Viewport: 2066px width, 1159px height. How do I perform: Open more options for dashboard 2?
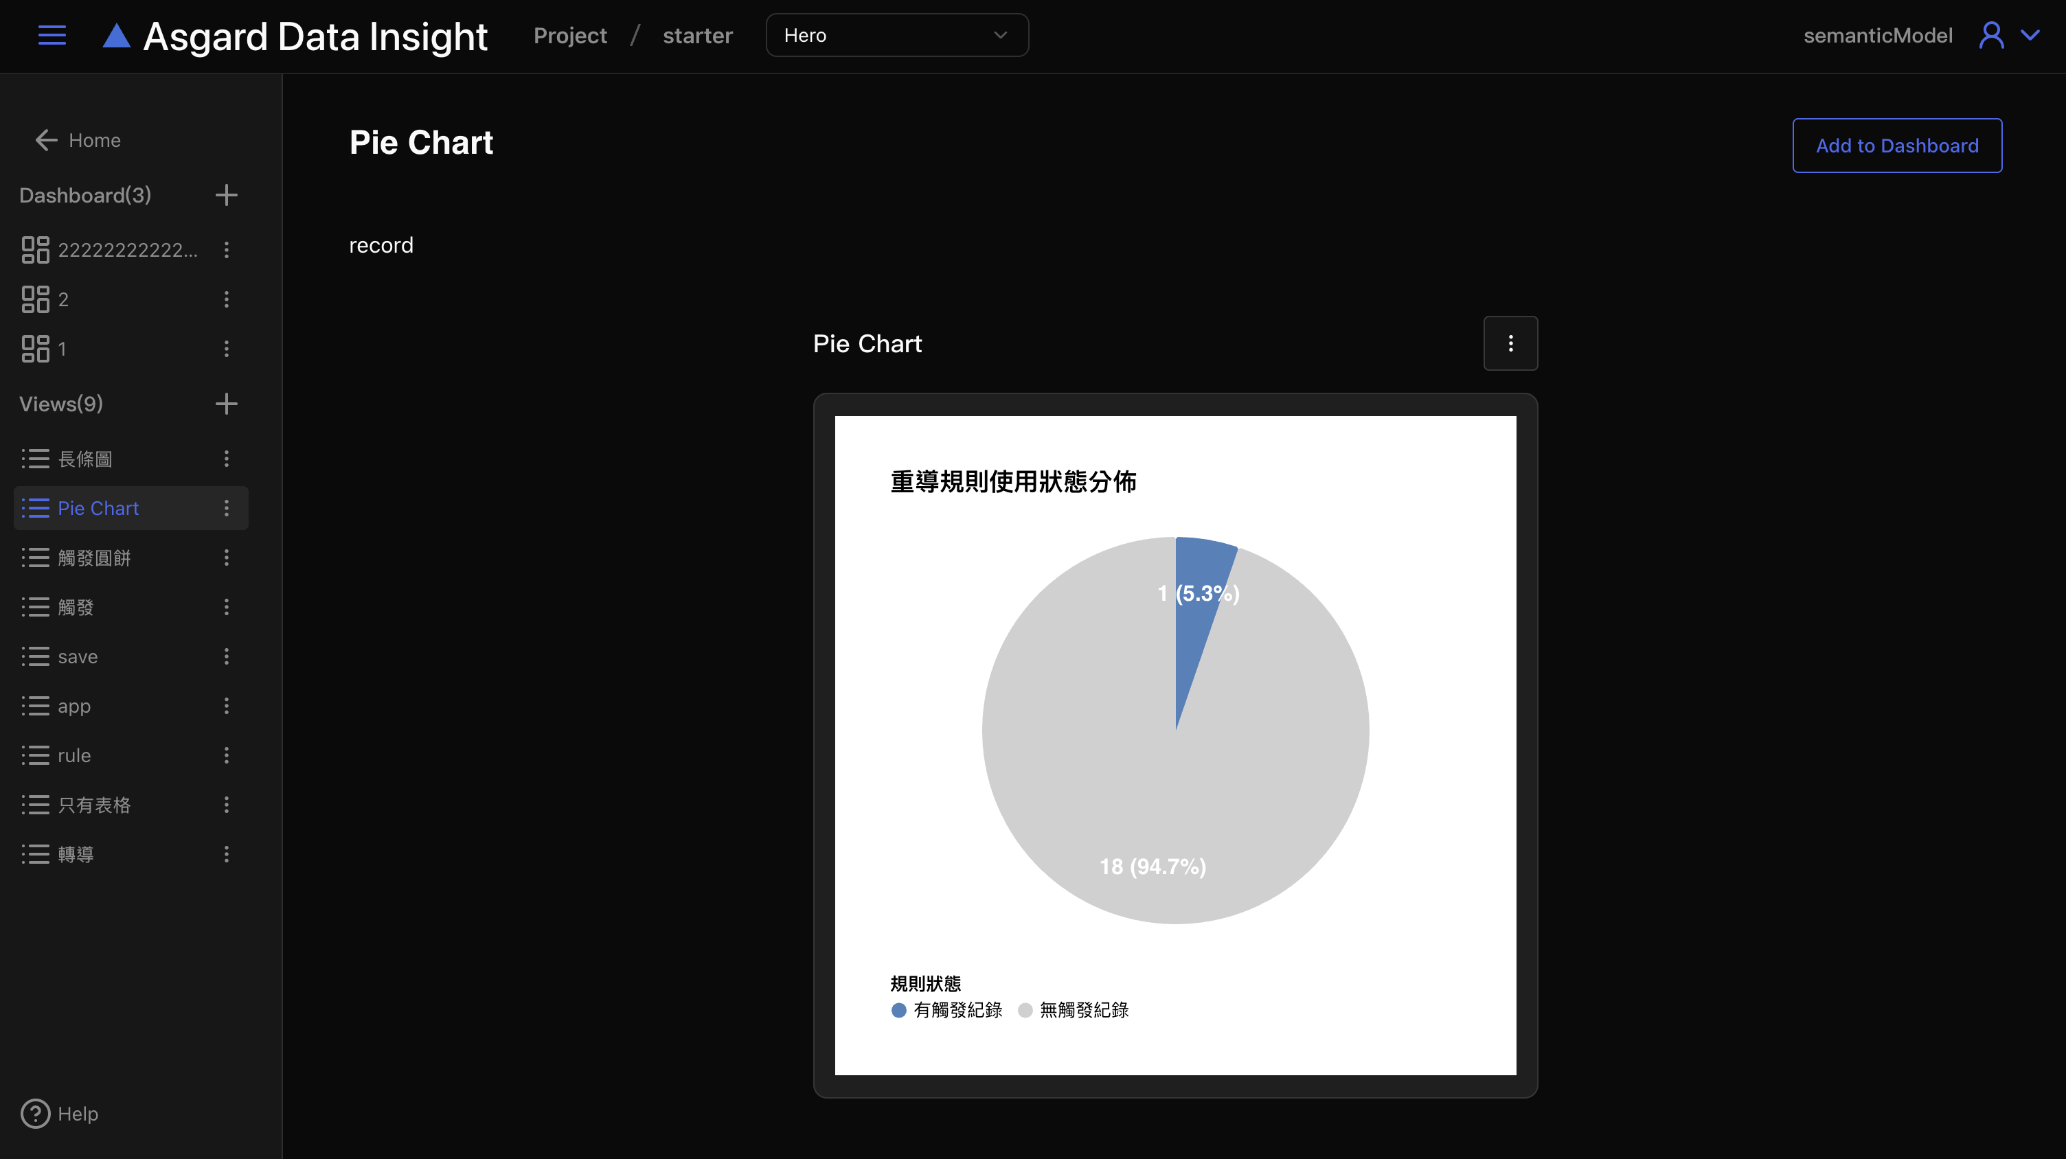coord(226,299)
